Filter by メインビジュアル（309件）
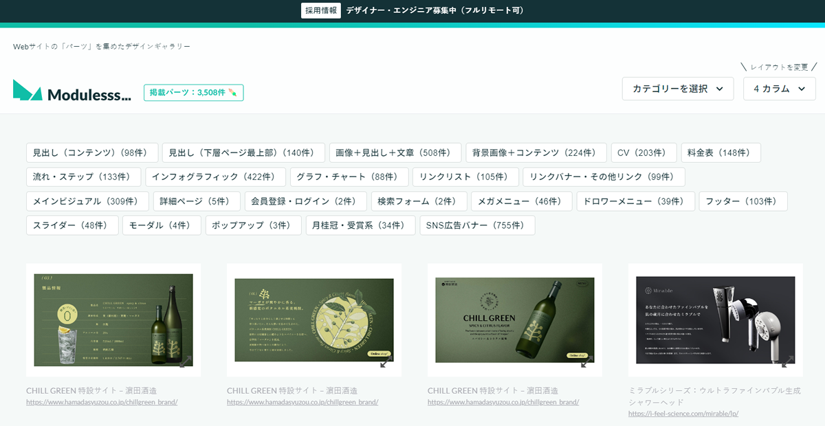 [x=87, y=201]
